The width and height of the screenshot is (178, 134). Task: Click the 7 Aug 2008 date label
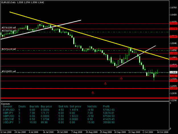tap(77, 132)
